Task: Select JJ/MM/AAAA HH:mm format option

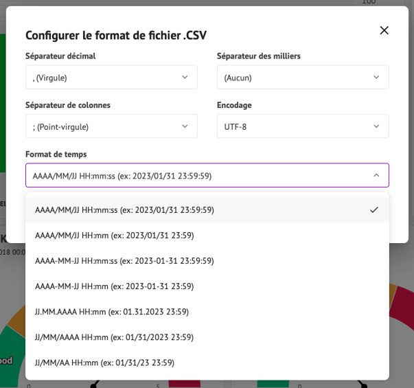Action: click(x=114, y=337)
